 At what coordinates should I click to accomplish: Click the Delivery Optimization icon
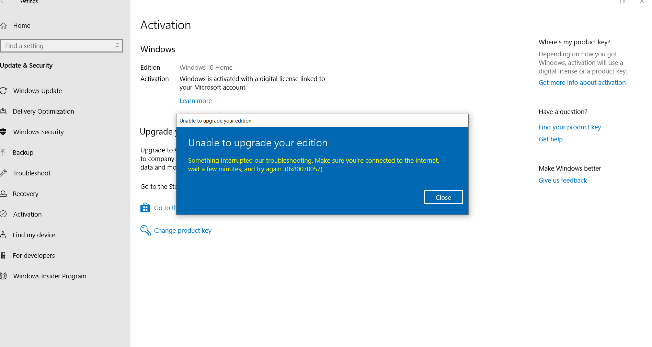click(x=3, y=111)
